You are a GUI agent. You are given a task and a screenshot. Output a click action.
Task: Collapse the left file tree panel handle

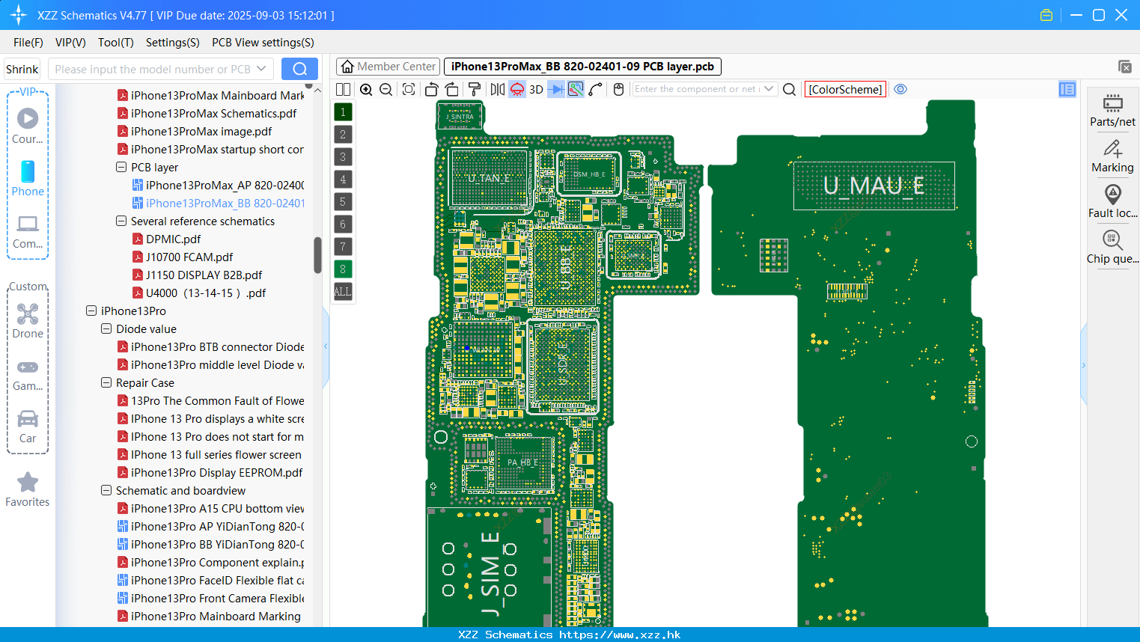(x=326, y=346)
